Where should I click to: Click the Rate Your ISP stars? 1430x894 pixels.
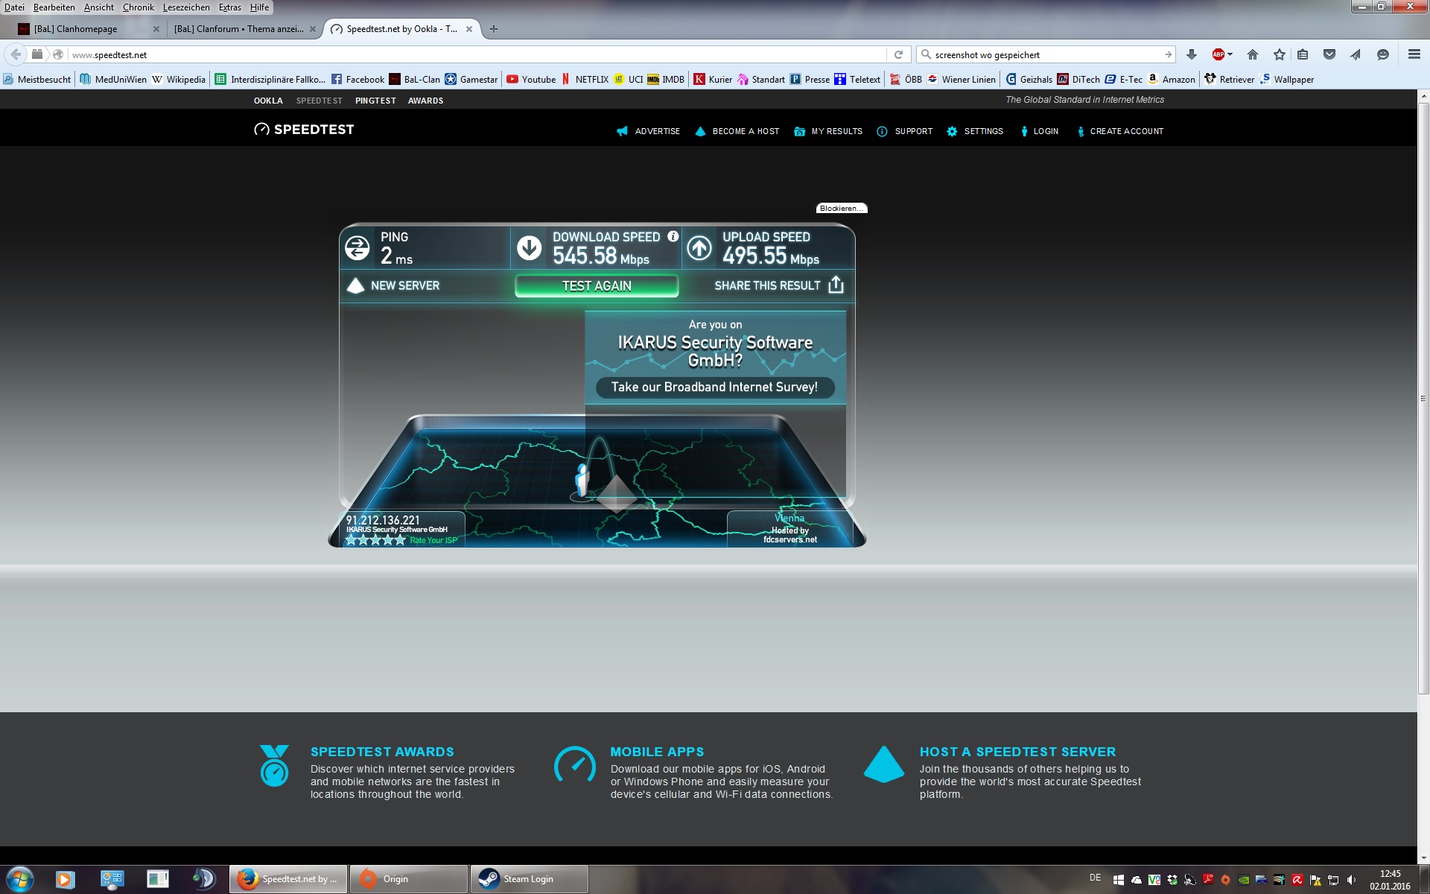[x=375, y=540]
